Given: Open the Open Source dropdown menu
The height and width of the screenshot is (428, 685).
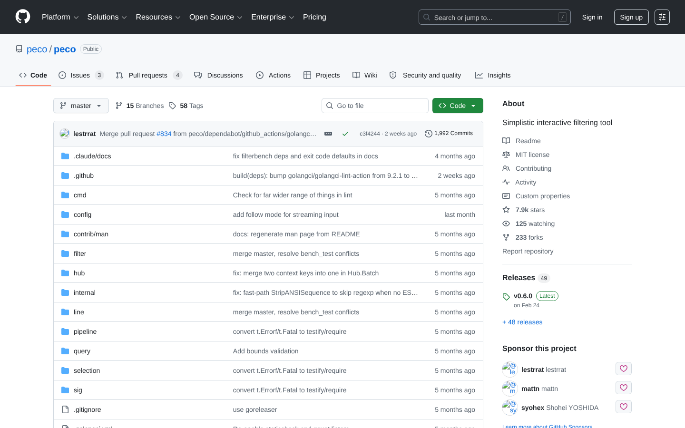Looking at the screenshot, I should coord(216,17).
